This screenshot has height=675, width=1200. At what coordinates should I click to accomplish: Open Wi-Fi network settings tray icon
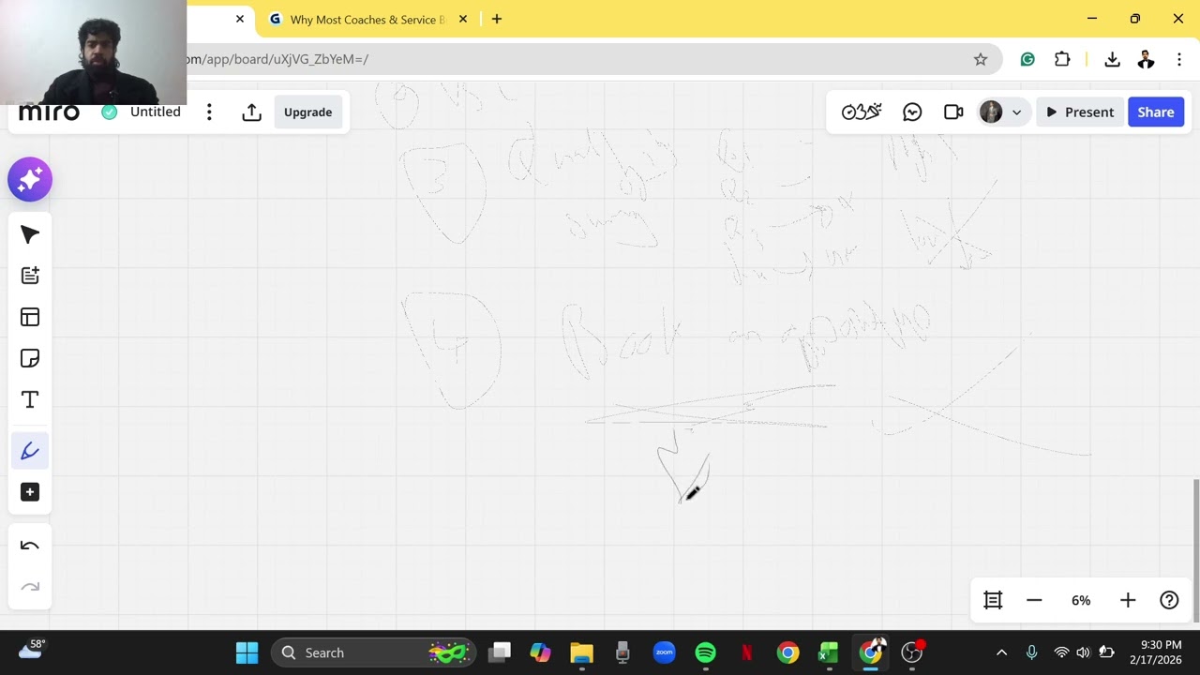(1061, 652)
